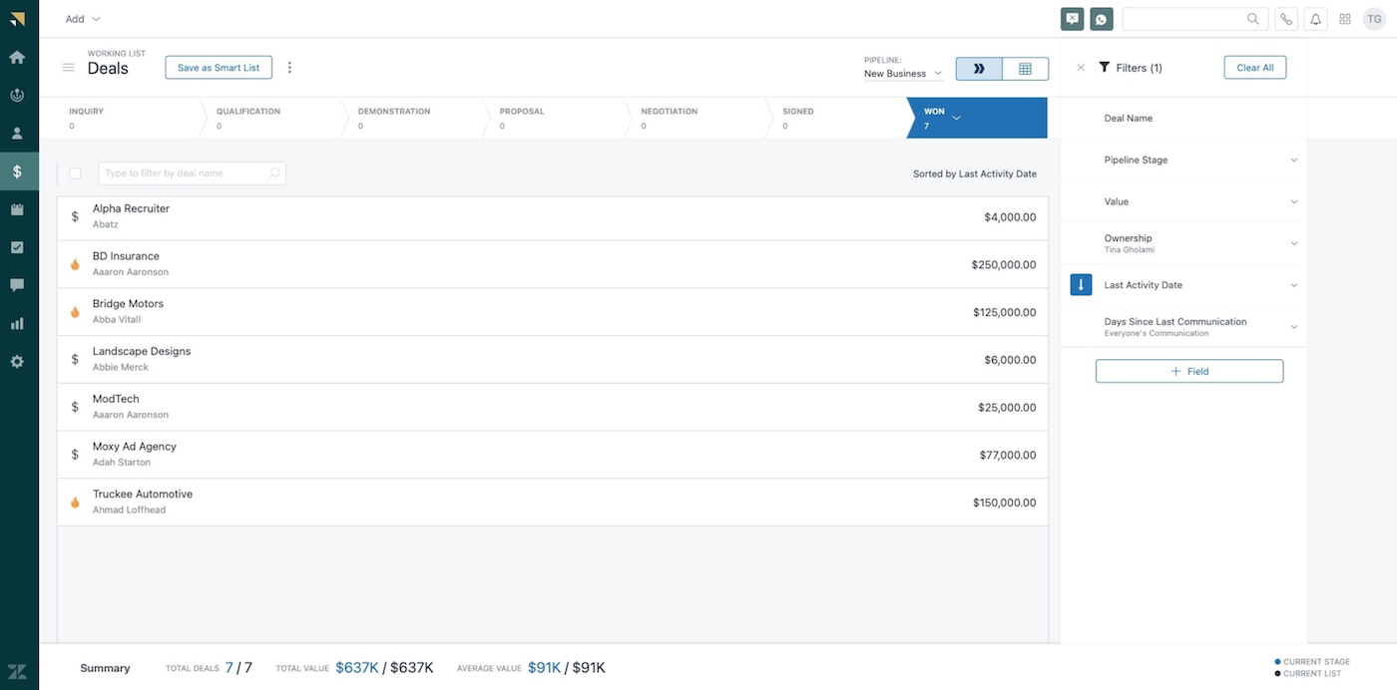
Task: Open the Pipeline New Business dropdown
Action: [902, 74]
